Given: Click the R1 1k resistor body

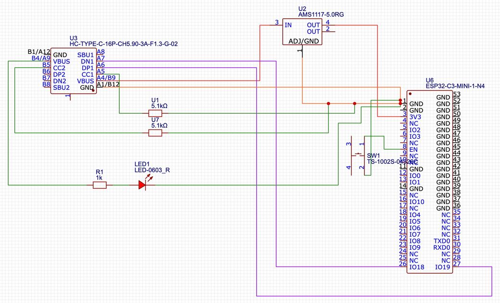Looking at the screenshot, I should click(100, 184).
